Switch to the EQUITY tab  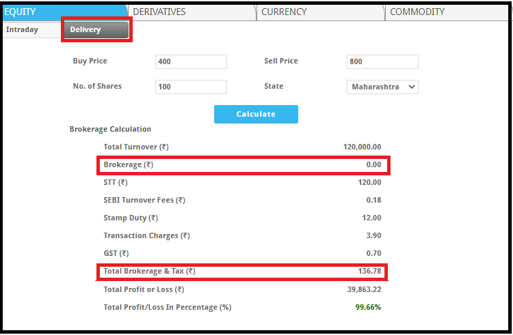(x=29, y=12)
